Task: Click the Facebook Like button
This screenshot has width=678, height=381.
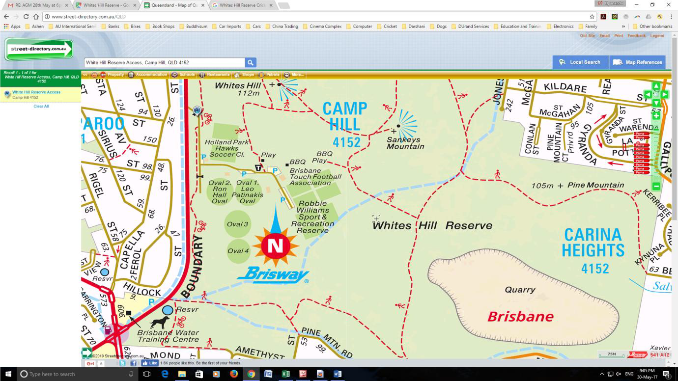Action: (150, 363)
